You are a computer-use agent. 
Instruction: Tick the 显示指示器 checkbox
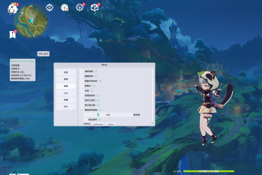[82, 105]
